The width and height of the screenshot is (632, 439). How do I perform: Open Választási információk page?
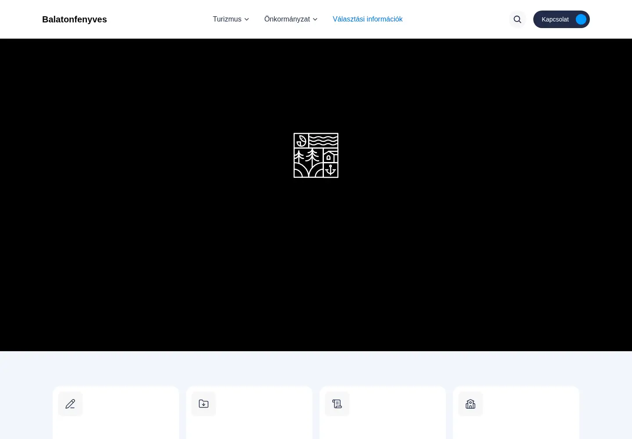(367, 19)
